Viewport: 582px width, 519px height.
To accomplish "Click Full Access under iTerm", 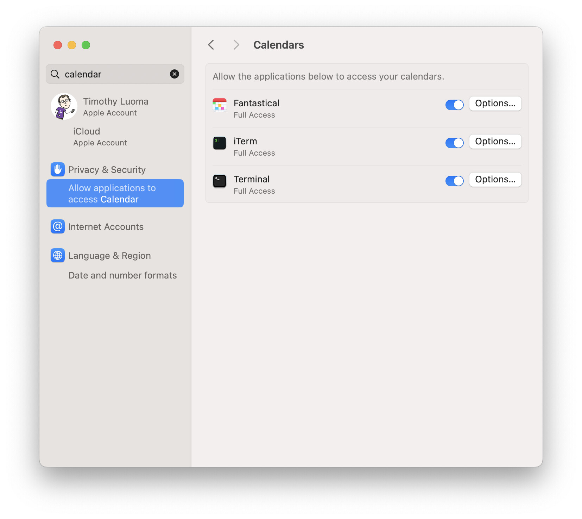I will (x=254, y=153).
